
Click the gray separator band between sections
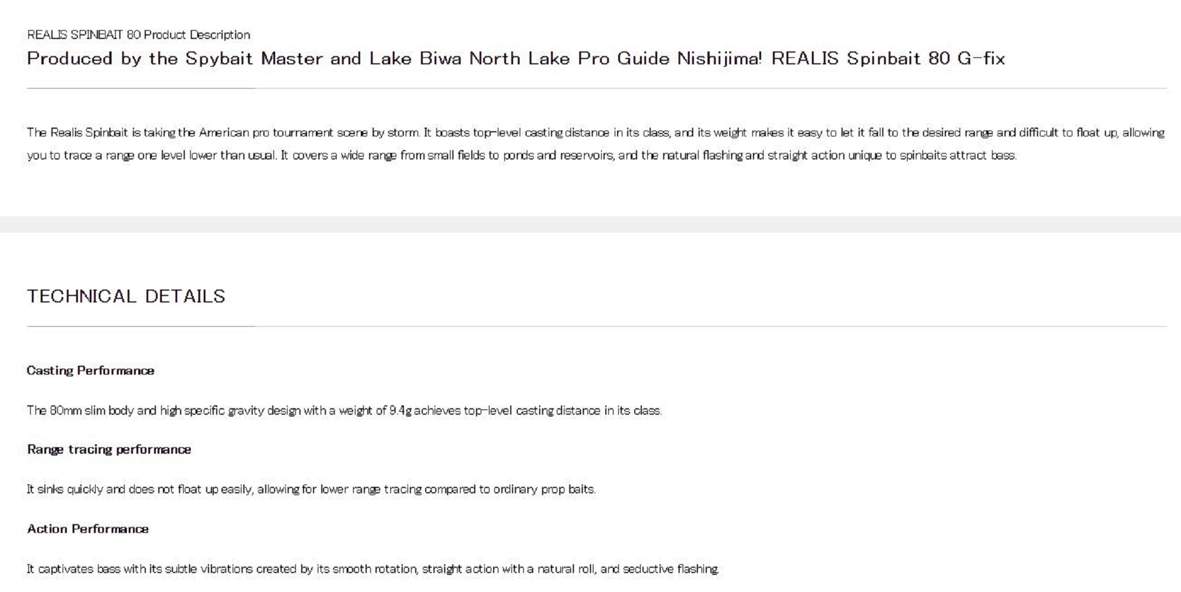click(x=590, y=225)
